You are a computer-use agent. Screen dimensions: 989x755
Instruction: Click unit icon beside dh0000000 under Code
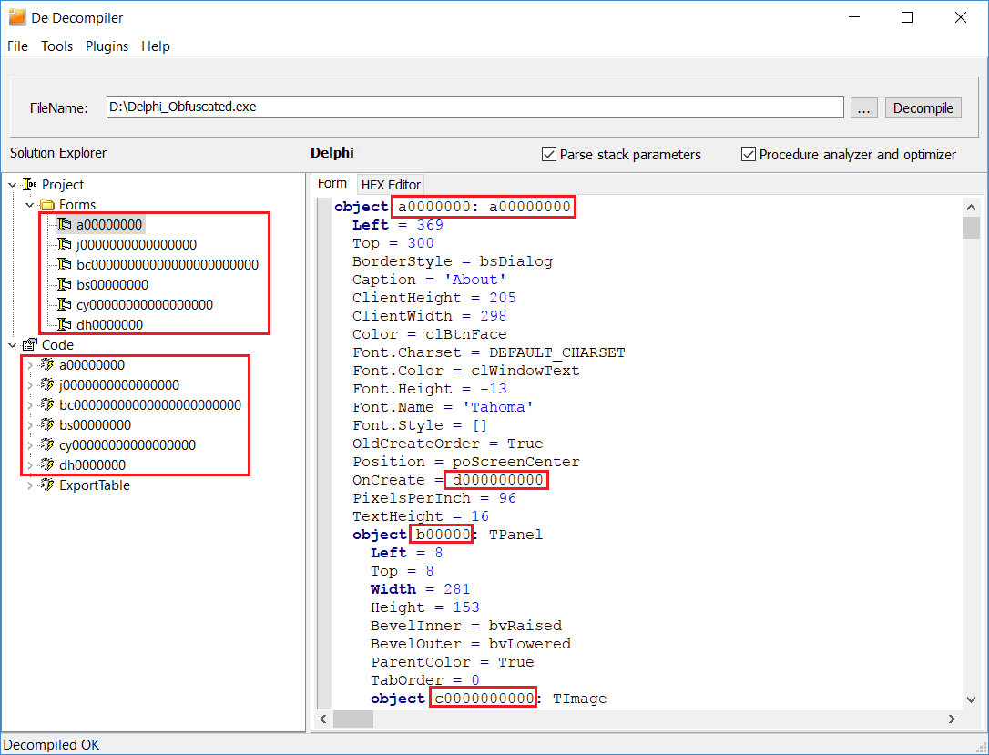pos(47,464)
